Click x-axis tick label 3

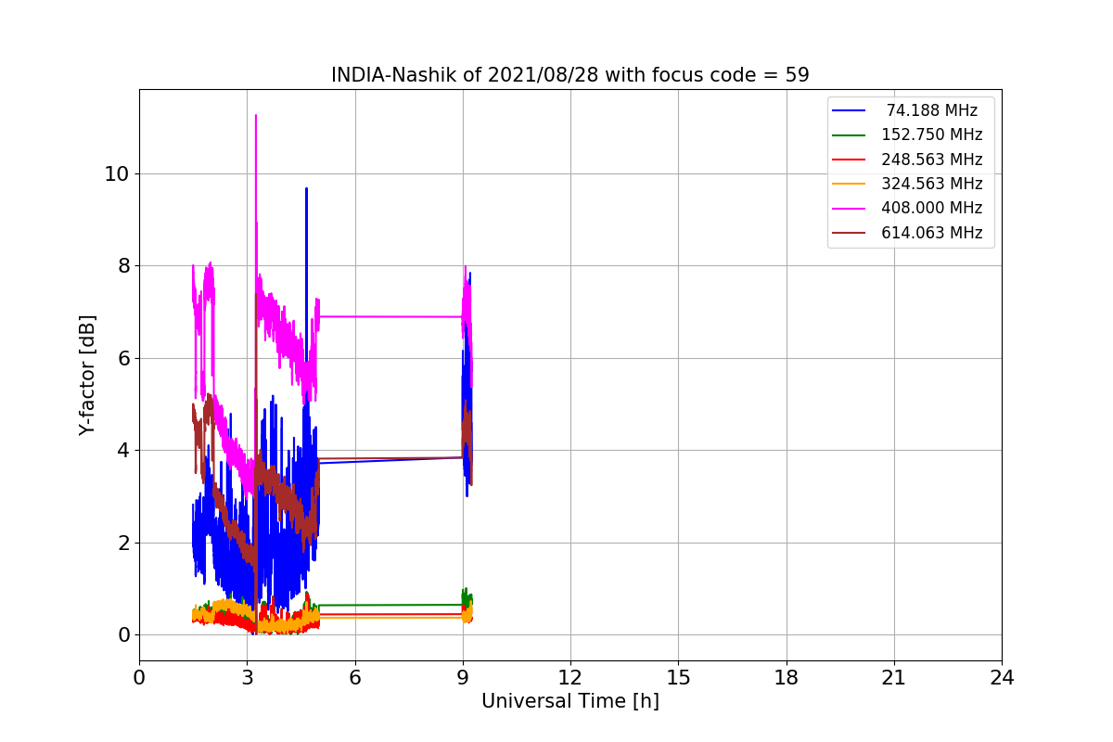(x=247, y=678)
